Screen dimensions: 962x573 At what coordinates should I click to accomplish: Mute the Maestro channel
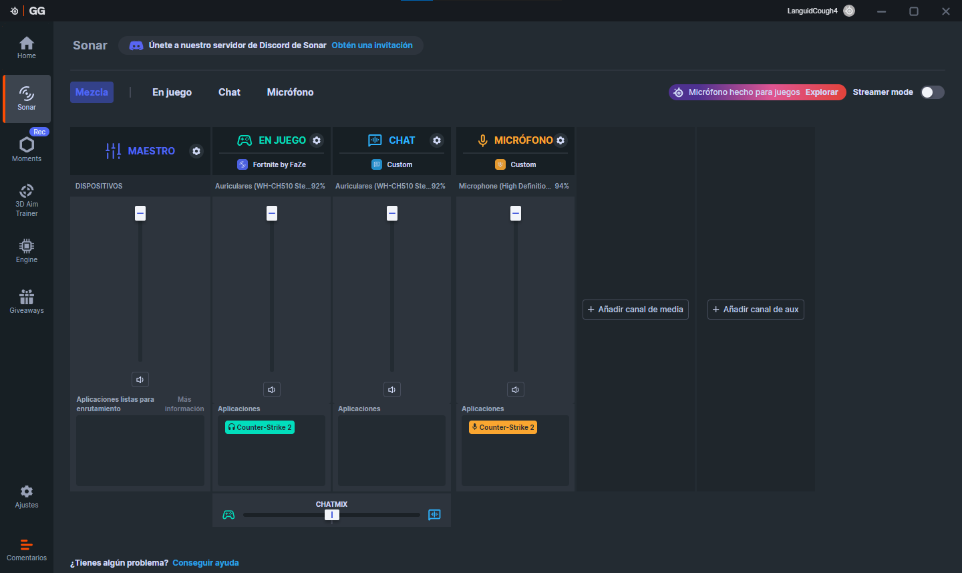140,380
